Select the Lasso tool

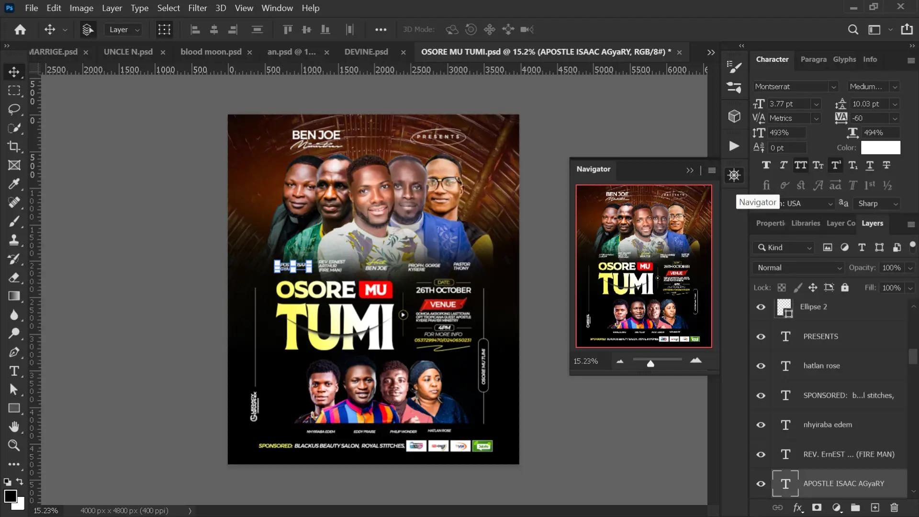[x=14, y=109]
